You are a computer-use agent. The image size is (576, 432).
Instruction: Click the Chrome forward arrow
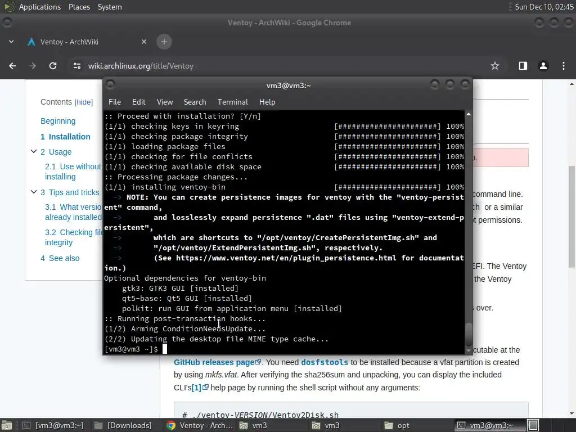click(32, 66)
